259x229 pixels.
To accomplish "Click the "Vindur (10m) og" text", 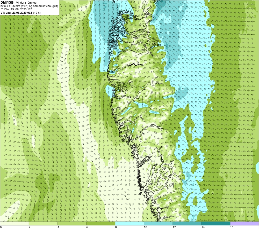I will pos(27,3).
